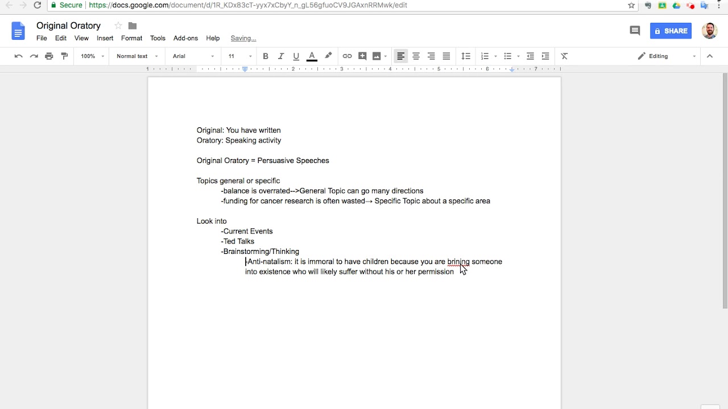Click the -Current Events line
728x409 pixels.
click(247, 231)
